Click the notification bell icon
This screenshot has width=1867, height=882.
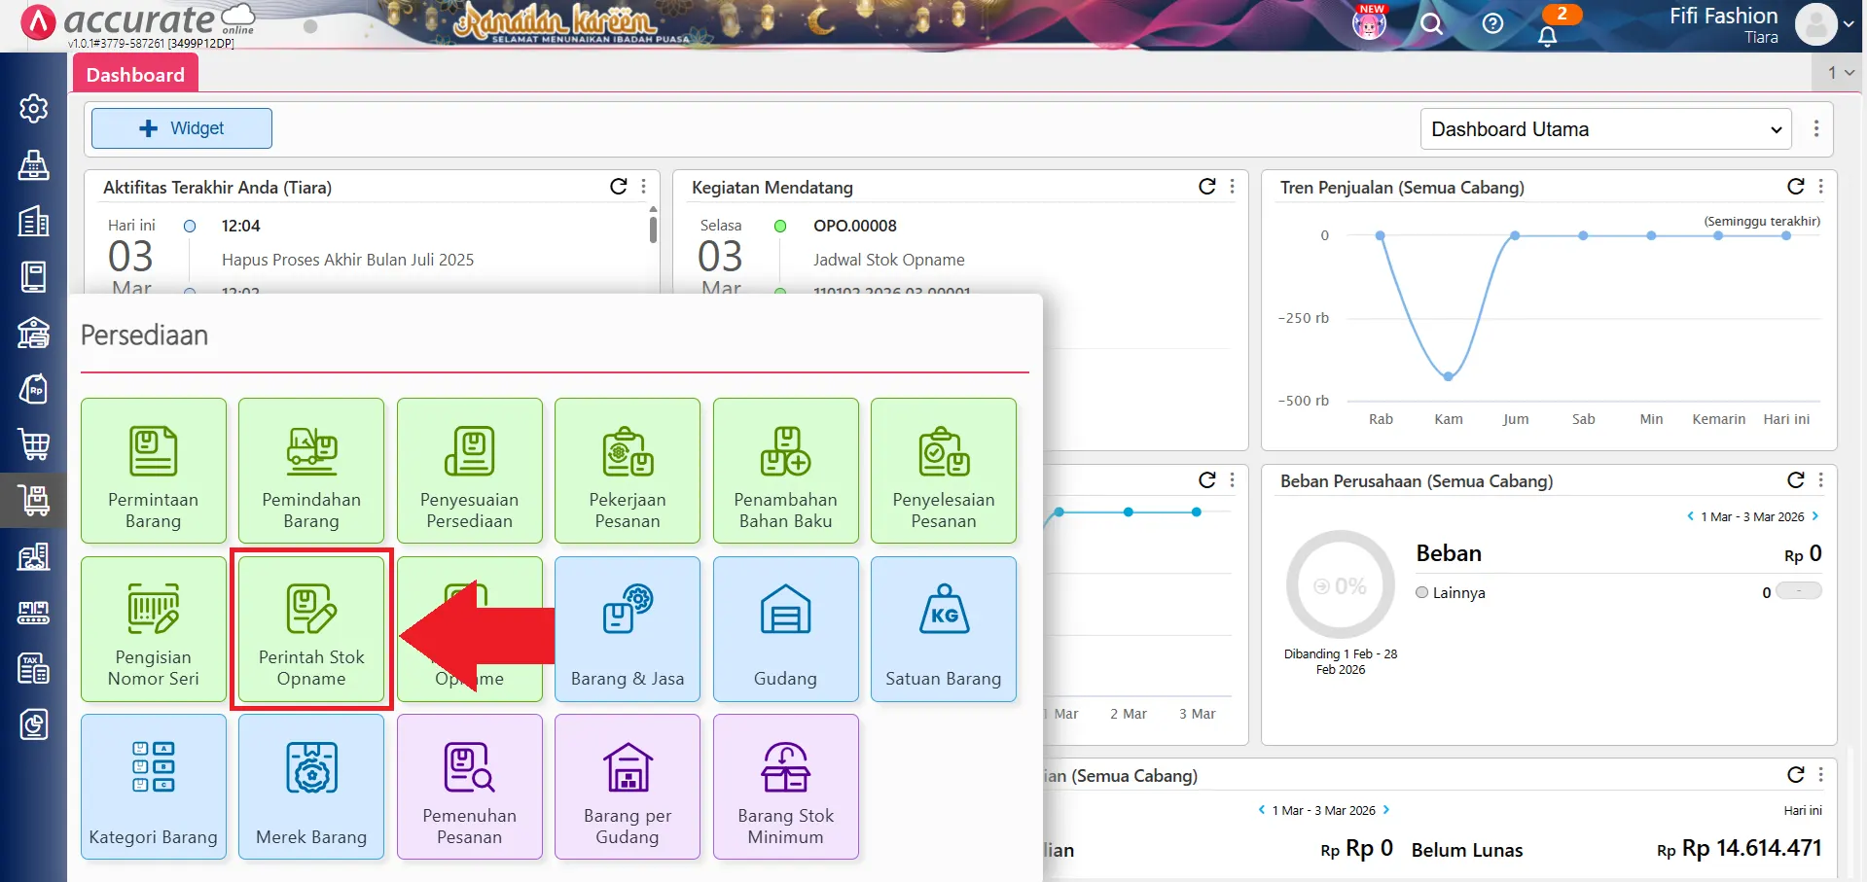[1547, 36]
